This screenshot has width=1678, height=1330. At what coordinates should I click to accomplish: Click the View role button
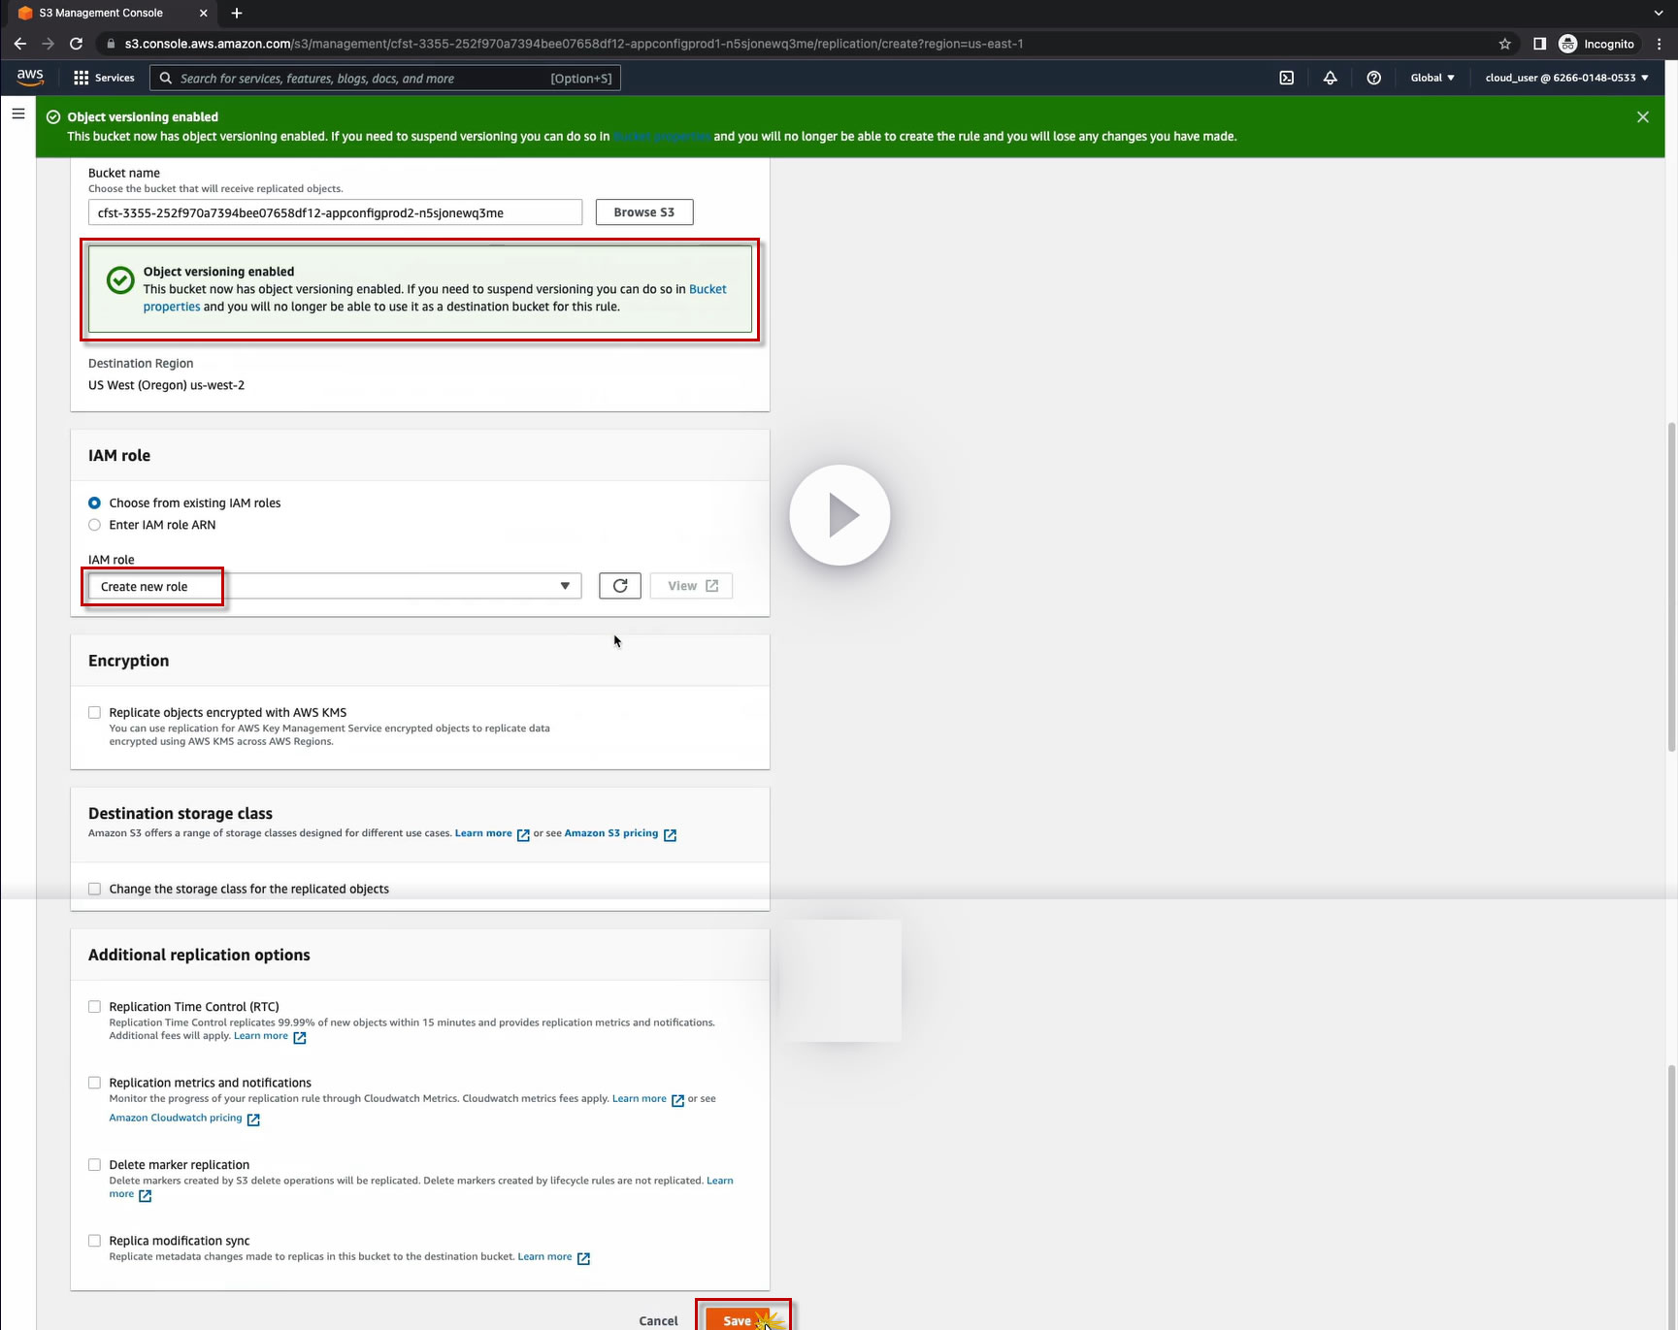click(692, 586)
